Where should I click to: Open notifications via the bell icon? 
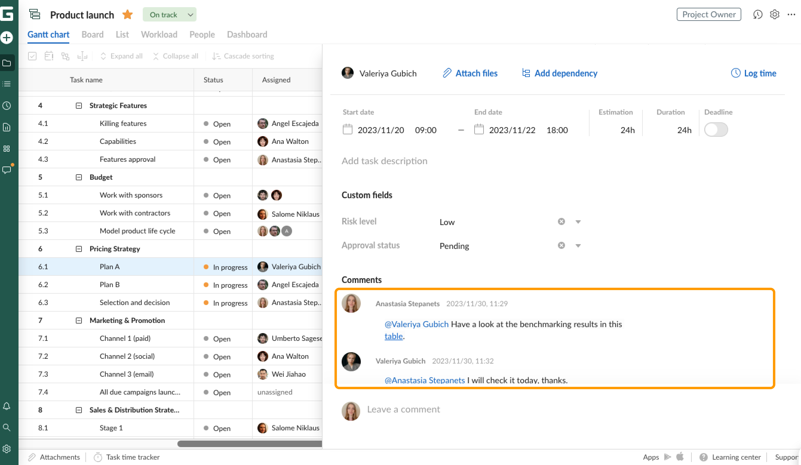pos(7,407)
